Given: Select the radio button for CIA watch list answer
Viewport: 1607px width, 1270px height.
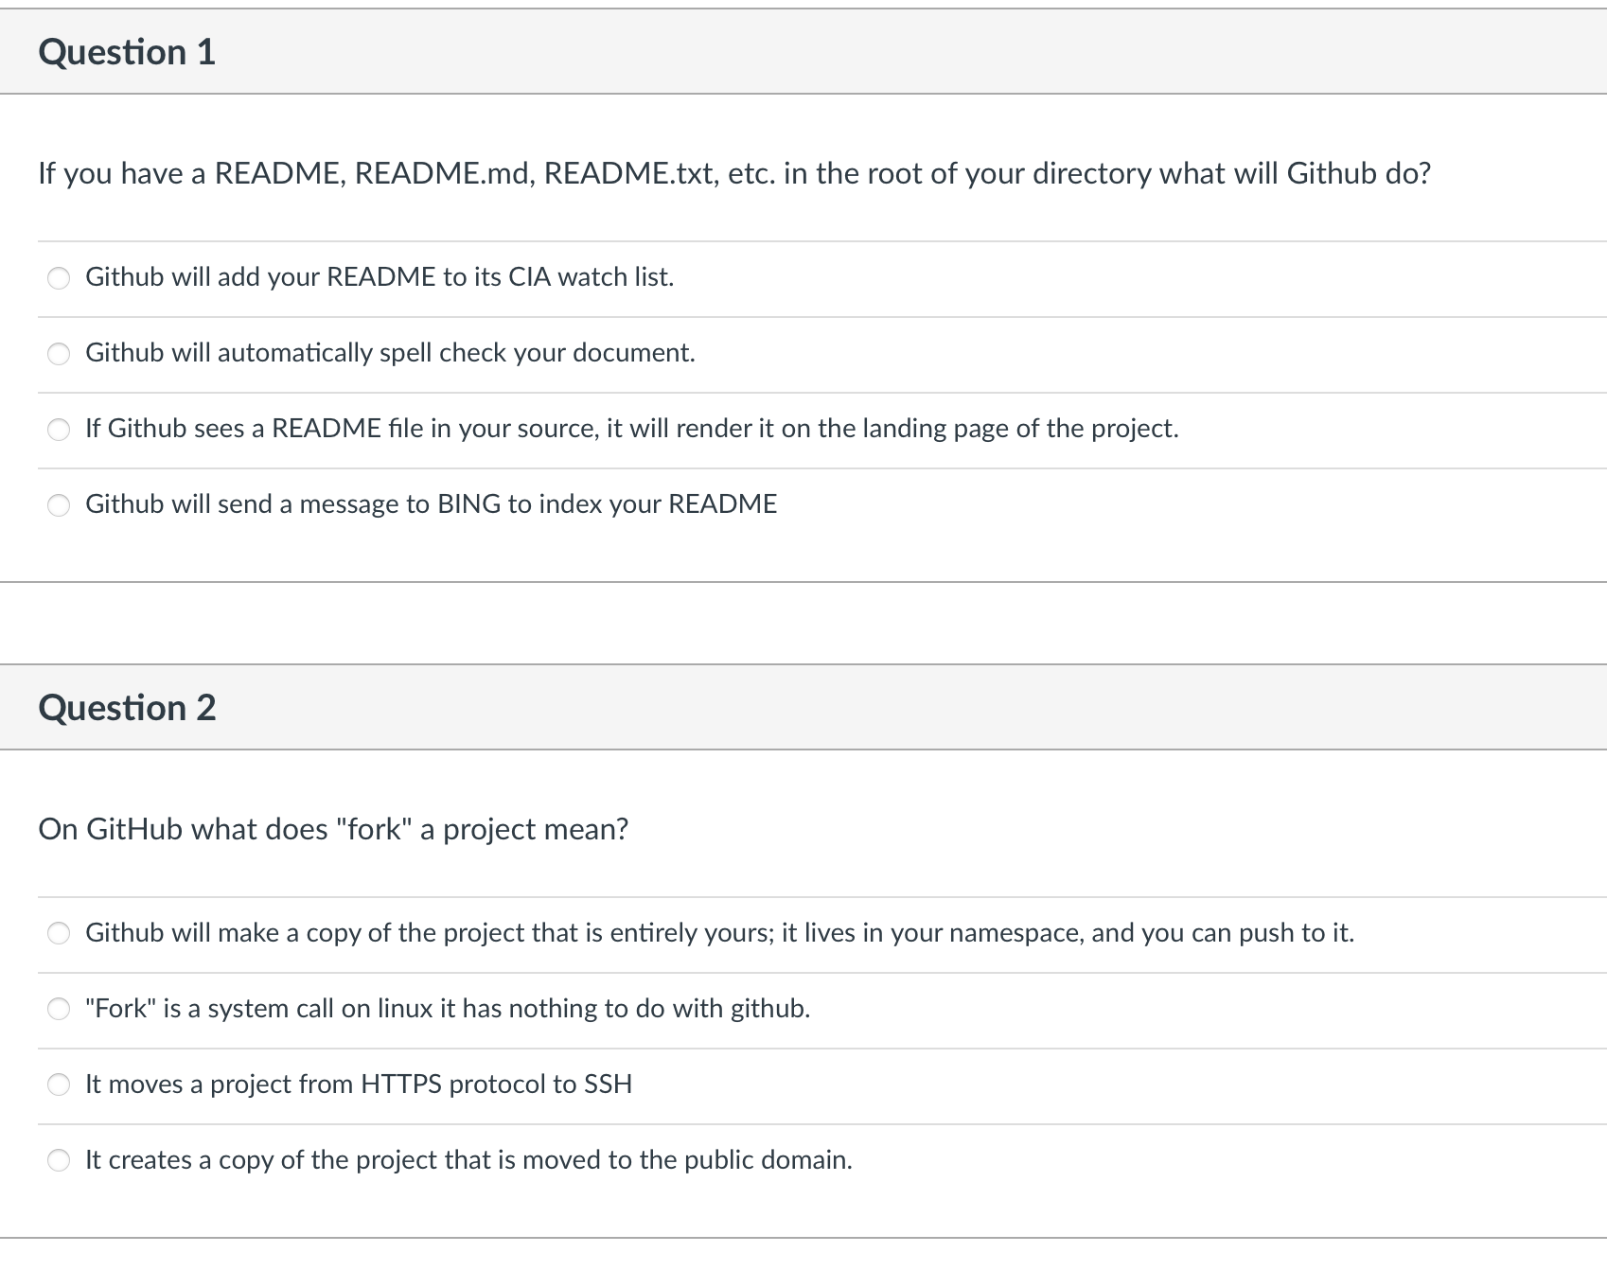Looking at the screenshot, I should tap(59, 277).
